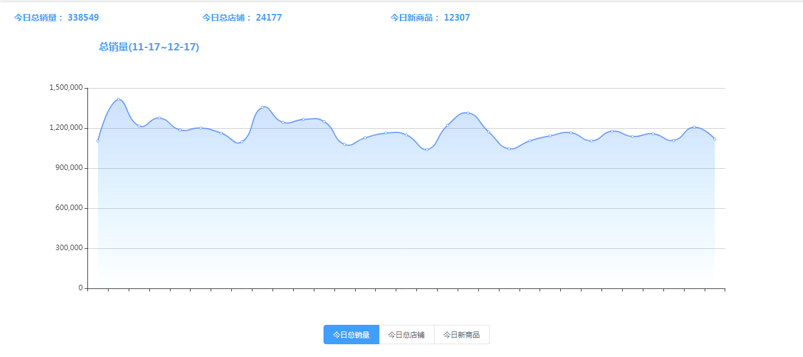Click the 24177 store count value

[x=269, y=18]
